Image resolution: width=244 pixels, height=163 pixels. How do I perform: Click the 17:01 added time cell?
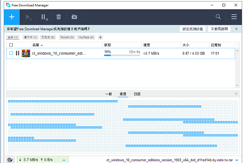tap(215, 53)
